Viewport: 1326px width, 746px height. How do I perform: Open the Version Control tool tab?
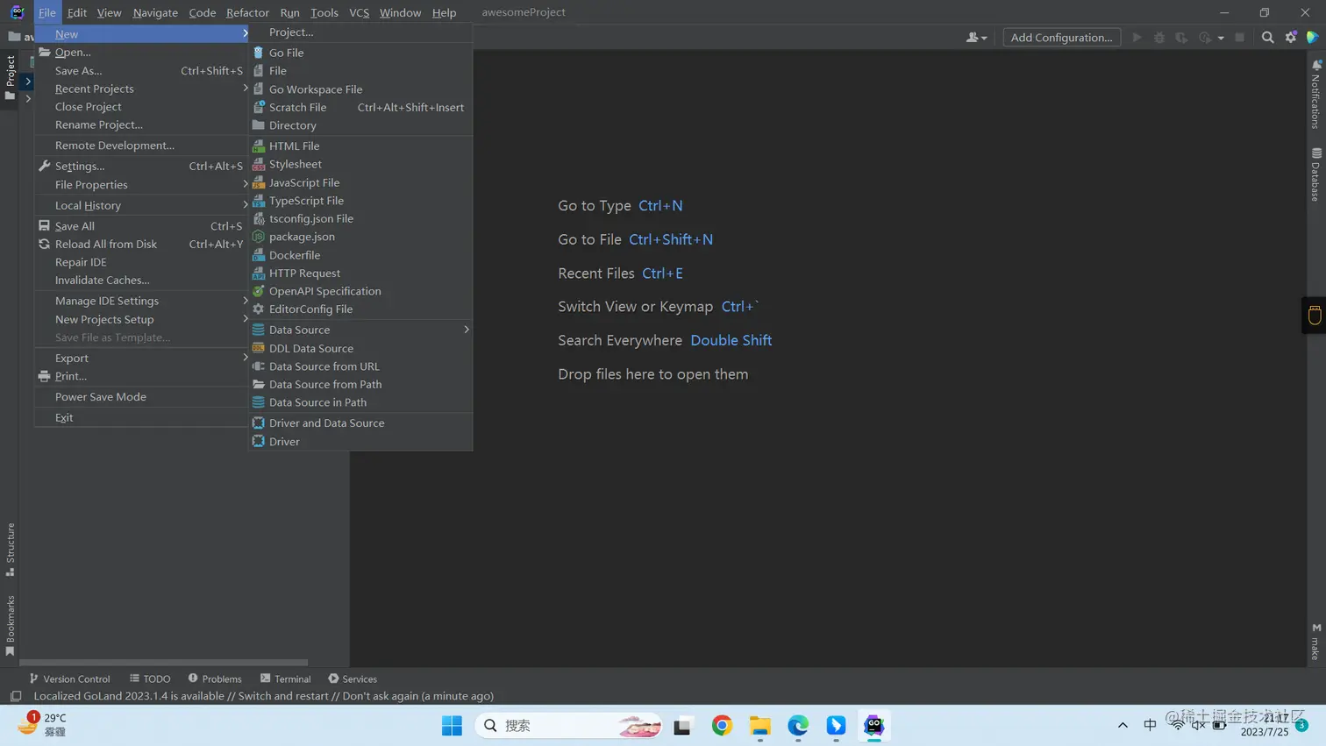69,679
